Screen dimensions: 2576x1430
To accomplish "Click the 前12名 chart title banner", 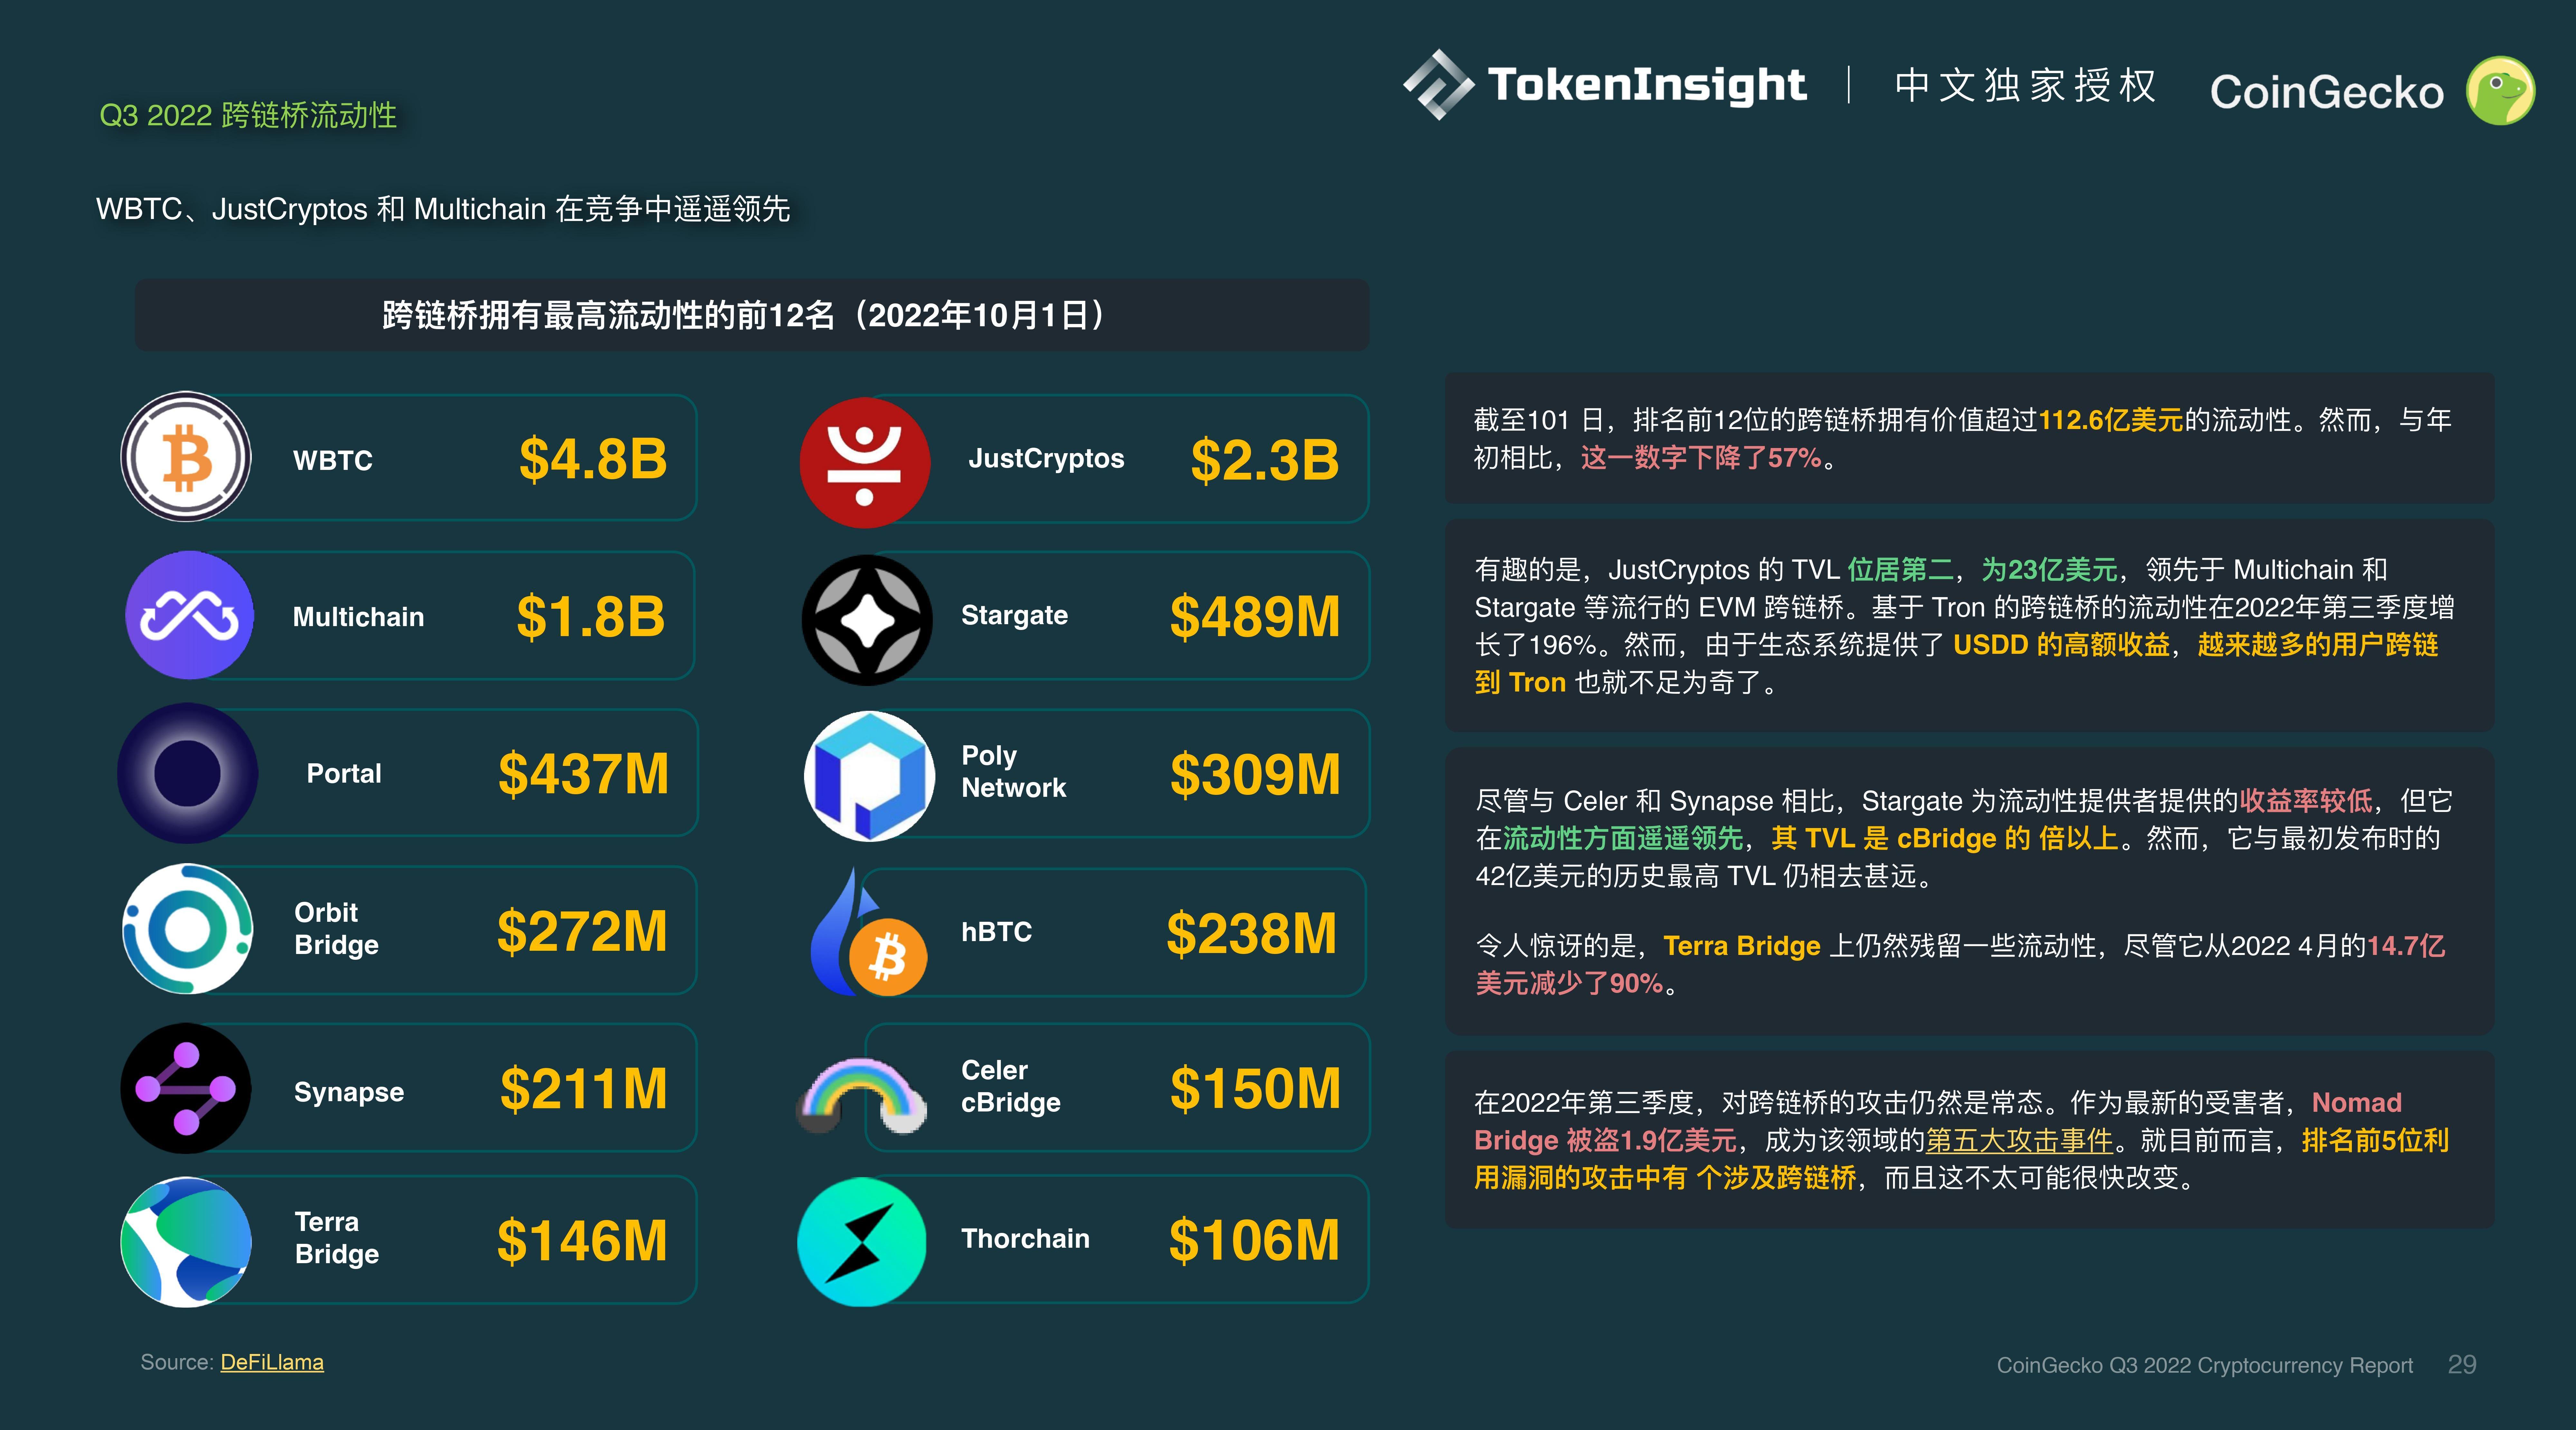I will [x=752, y=315].
